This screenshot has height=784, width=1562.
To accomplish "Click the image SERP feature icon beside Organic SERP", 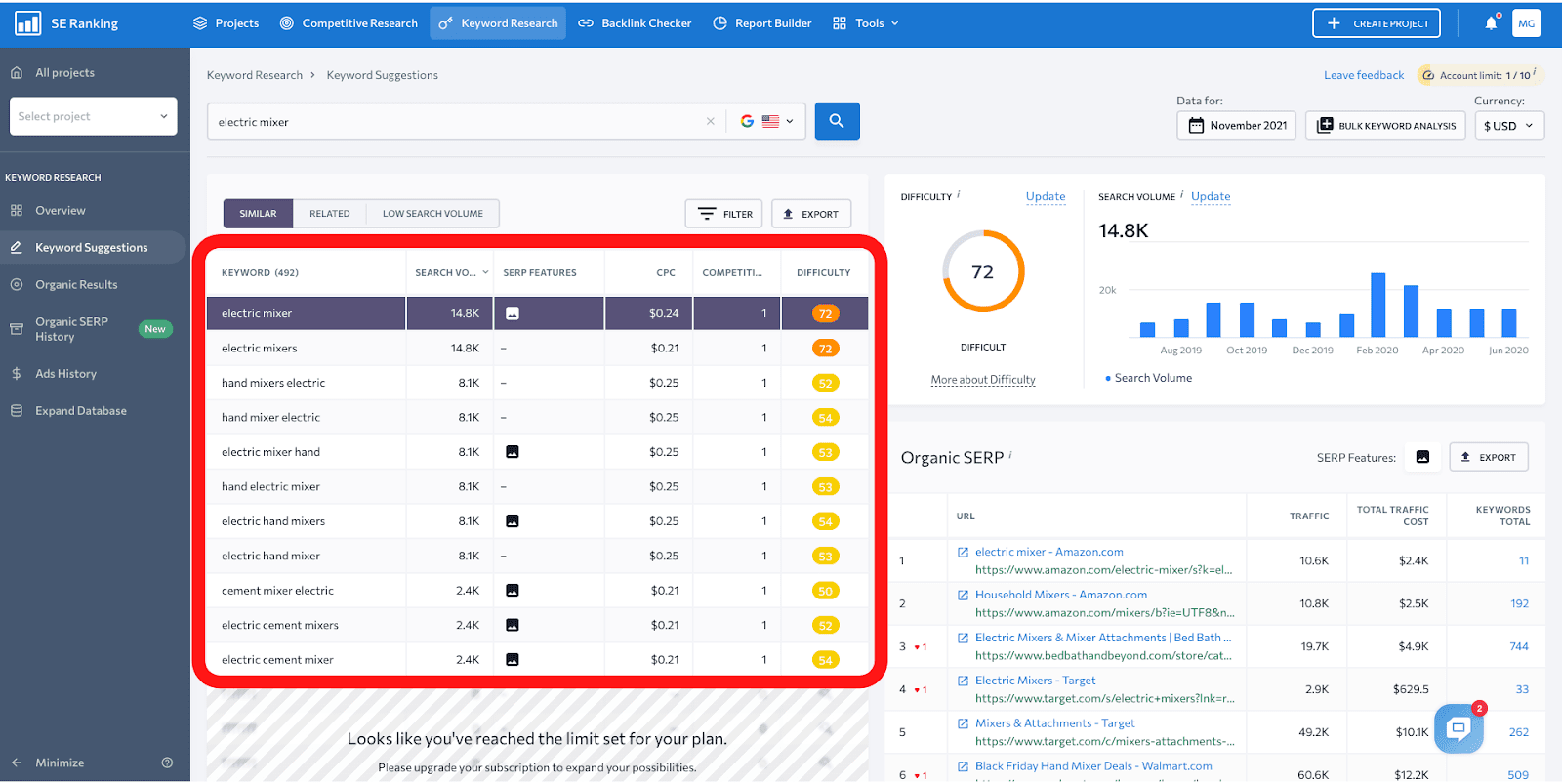I will (x=1422, y=457).
